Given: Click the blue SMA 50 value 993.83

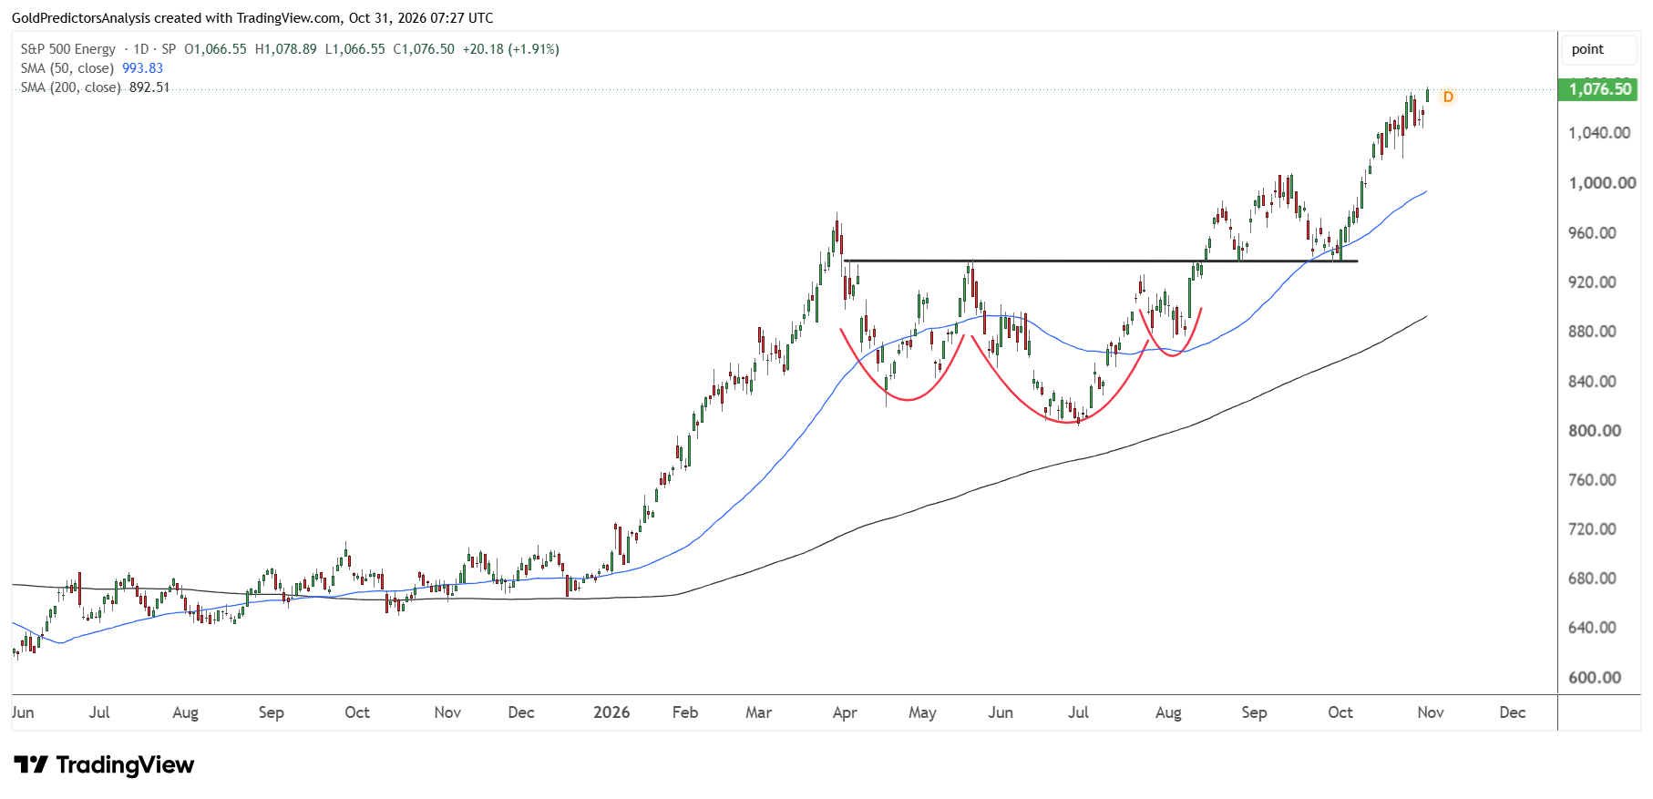Looking at the screenshot, I should (143, 68).
